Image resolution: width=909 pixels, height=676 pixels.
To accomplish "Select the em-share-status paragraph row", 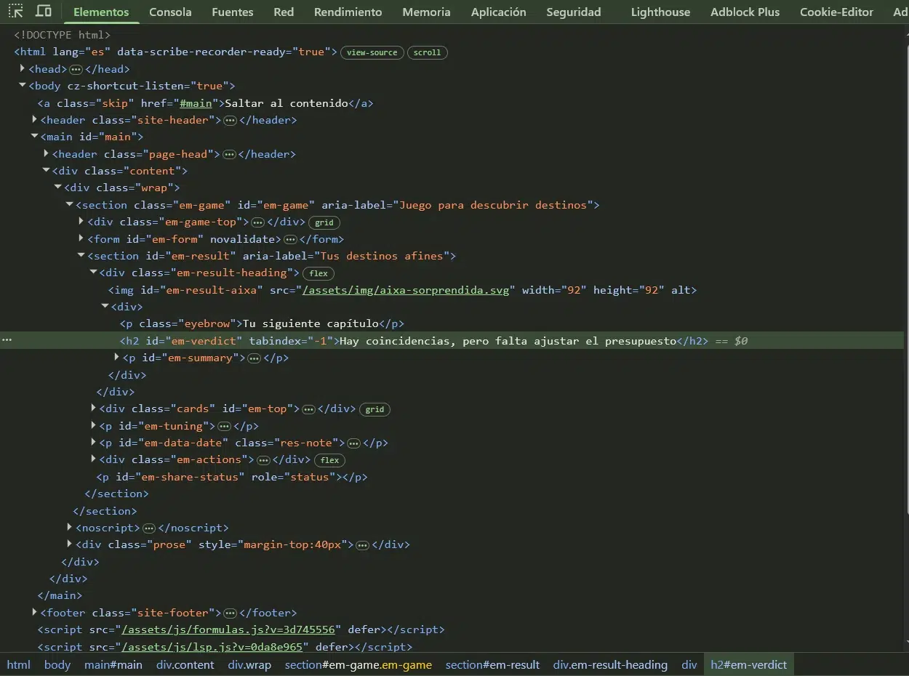I will point(232,477).
